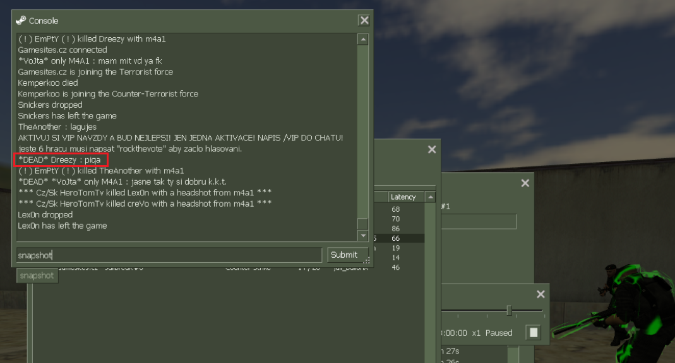
Task: Click the line 'Snickers has left the game'
Action: (x=67, y=116)
